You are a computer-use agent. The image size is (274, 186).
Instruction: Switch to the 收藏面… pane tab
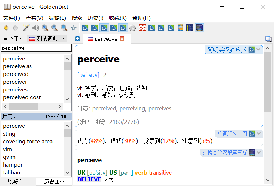point(18,181)
